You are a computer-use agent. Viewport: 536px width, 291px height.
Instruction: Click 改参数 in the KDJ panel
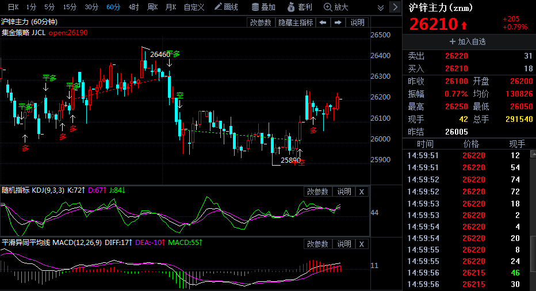(x=317, y=192)
